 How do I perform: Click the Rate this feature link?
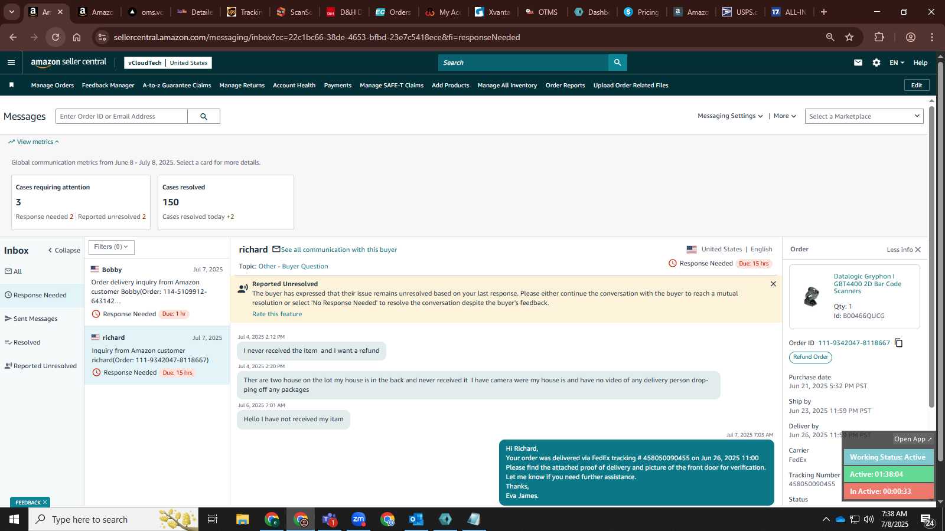[277, 314]
